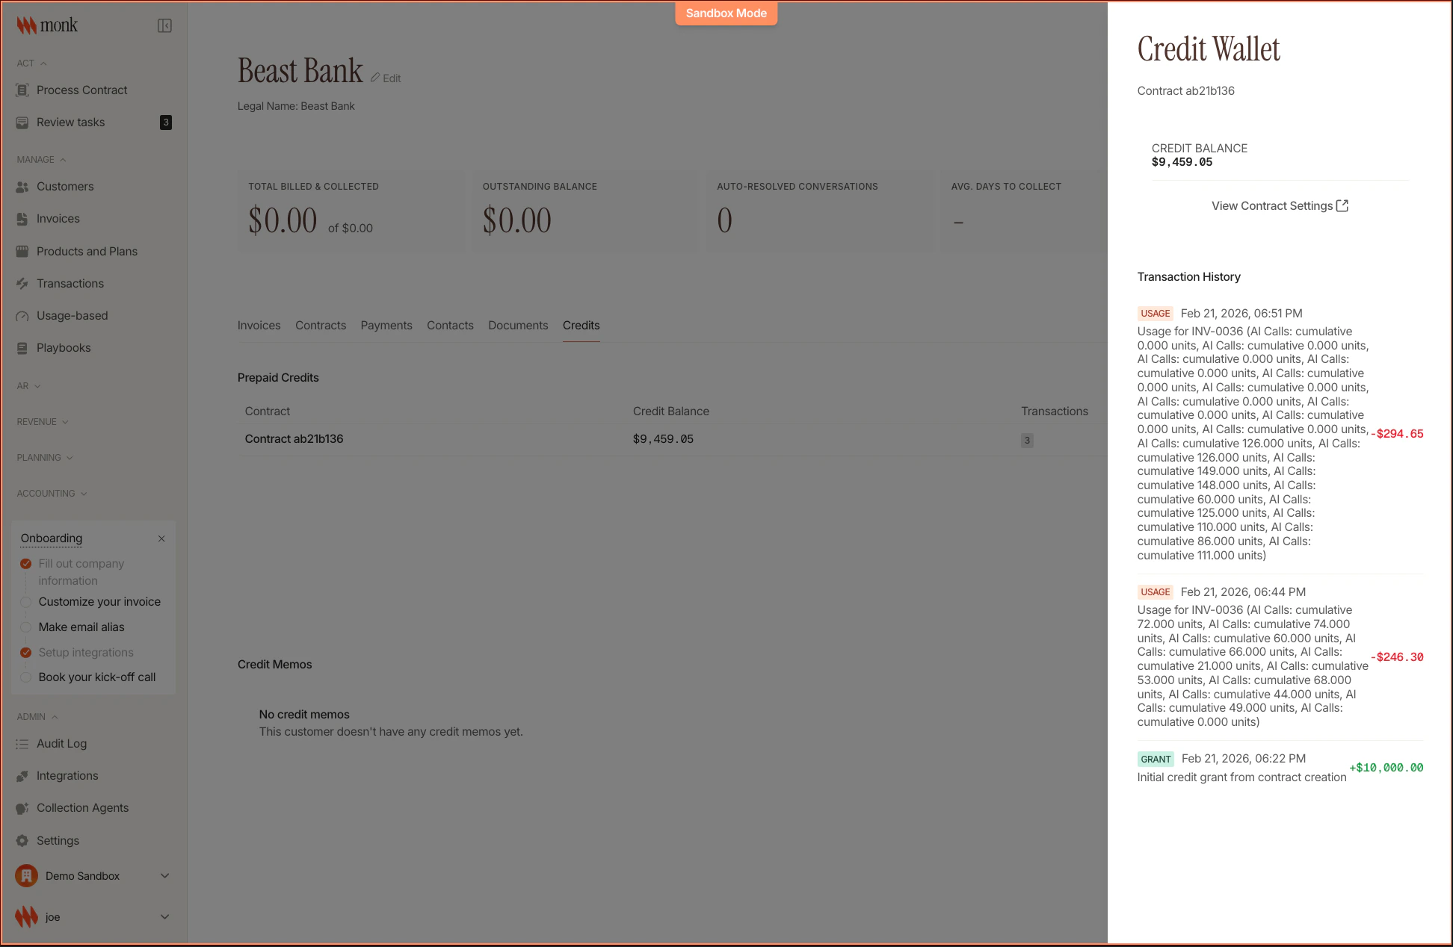Screen dimensions: 1453x947
Task: Click the external link icon beside View Contract Settings
Action: pos(1342,205)
